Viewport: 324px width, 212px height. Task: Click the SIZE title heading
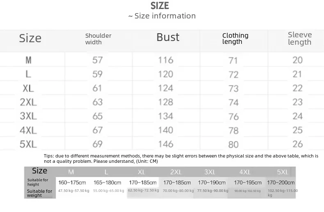tap(160, 6)
